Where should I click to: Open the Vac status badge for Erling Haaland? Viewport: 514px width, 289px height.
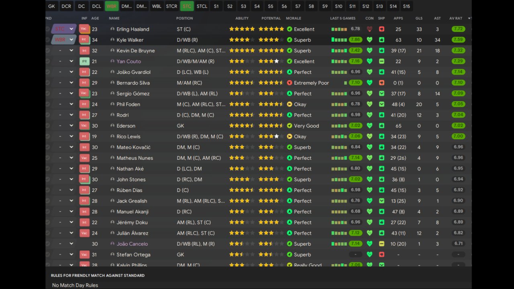coord(84,29)
